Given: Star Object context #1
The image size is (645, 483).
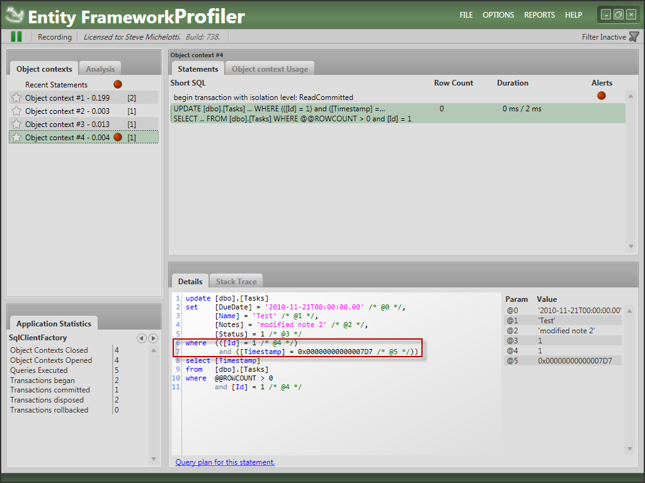Looking at the screenshot, I should pyautogui.click(x=16, y=97).
